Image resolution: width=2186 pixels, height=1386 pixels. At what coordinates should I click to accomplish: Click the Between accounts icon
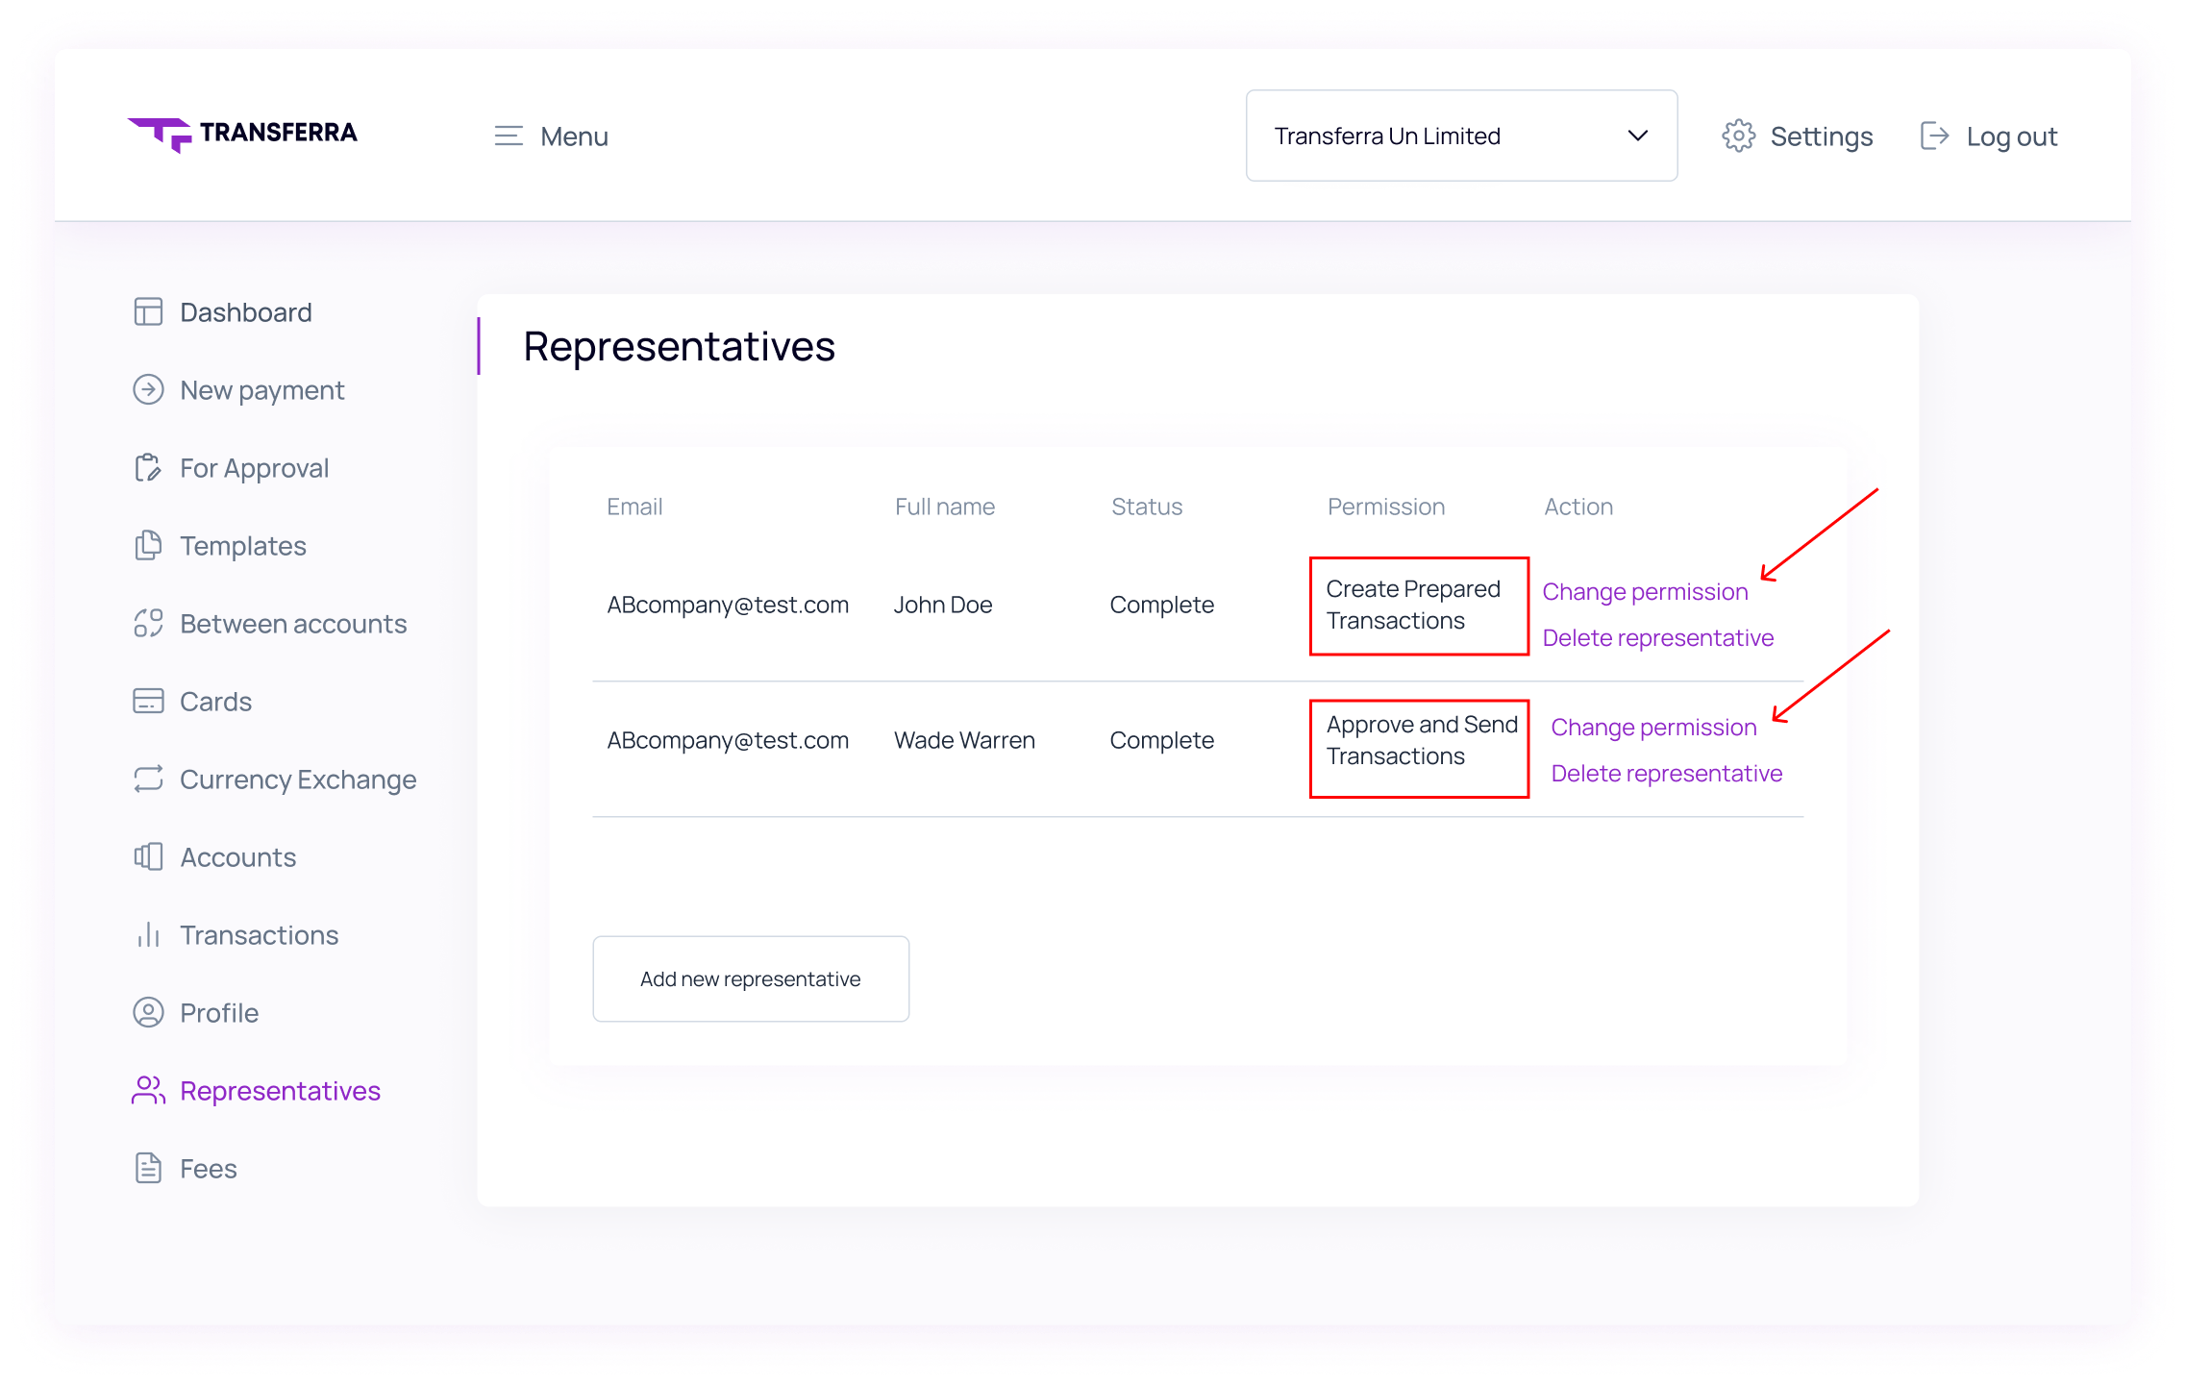(148, 624)
